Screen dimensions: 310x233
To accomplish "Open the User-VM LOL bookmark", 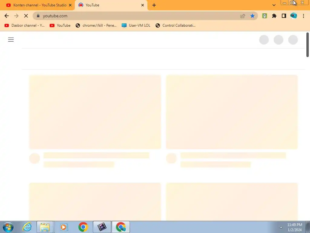I will tap(136, 25).
